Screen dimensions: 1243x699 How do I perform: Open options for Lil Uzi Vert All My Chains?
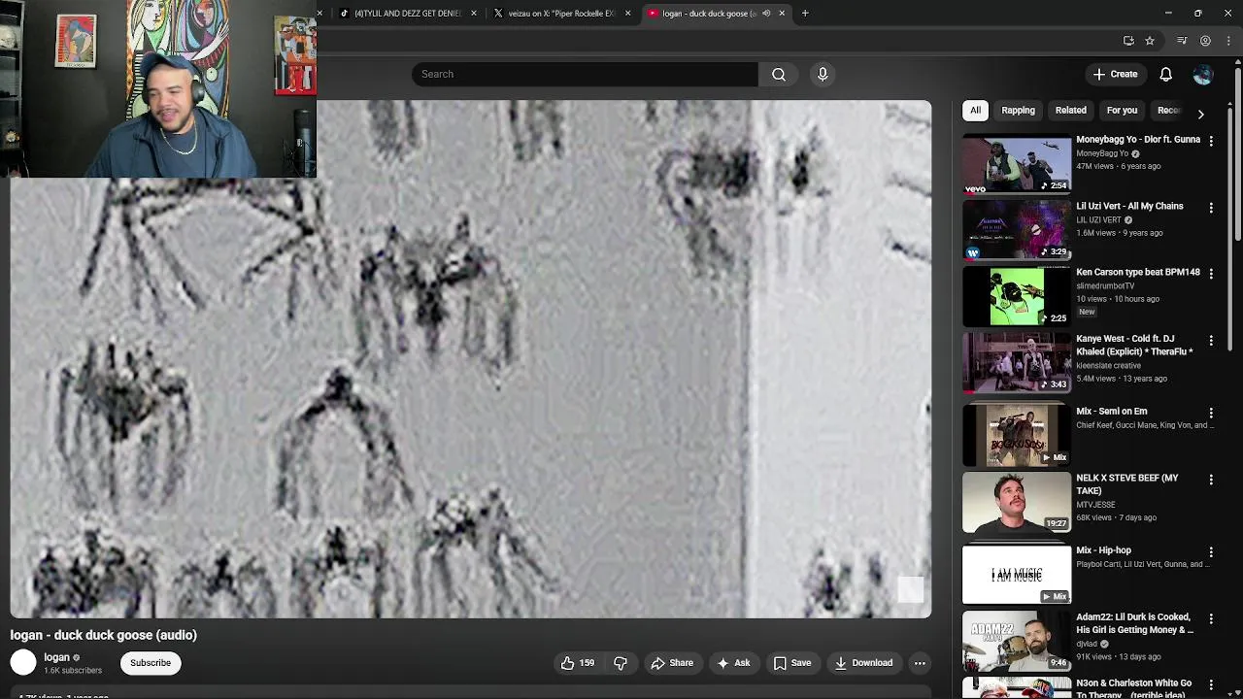pyautogui.click(x=1211, y=208)
